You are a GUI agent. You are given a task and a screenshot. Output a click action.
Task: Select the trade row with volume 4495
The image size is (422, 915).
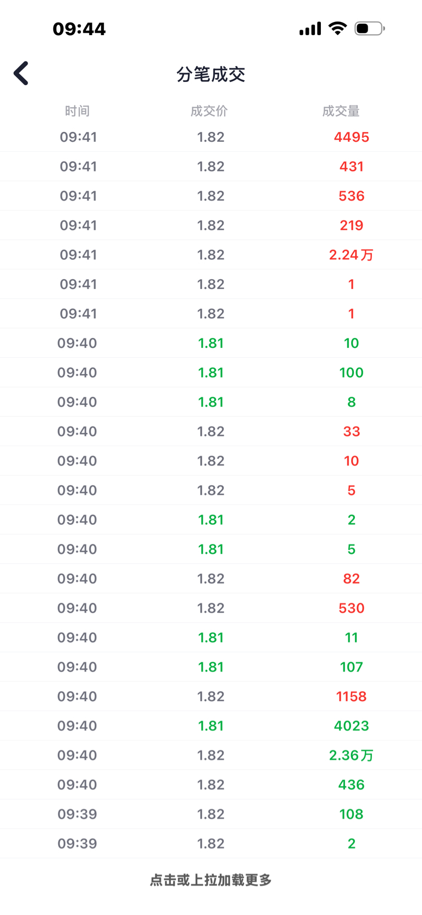[x=211, y=137]
